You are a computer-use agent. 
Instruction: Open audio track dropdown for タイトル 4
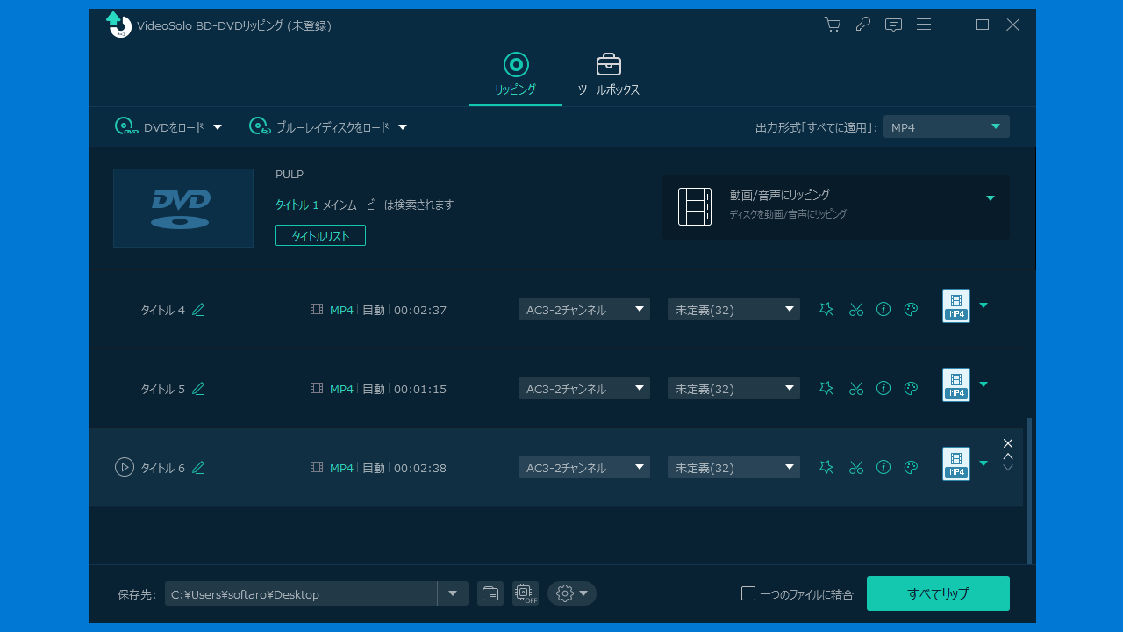coord(584,309)
